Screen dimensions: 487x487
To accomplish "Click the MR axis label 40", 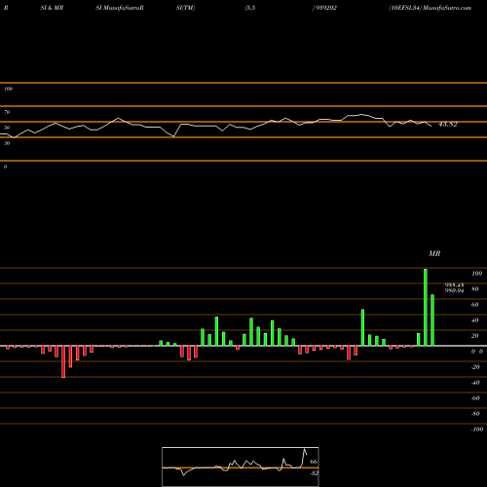I will 475,320.
